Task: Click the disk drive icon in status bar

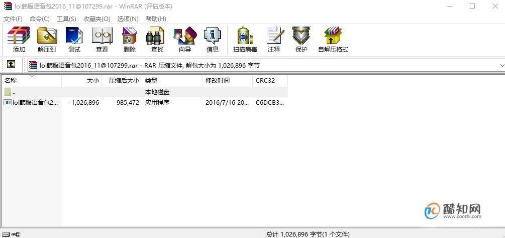Action: pos(6,234)
